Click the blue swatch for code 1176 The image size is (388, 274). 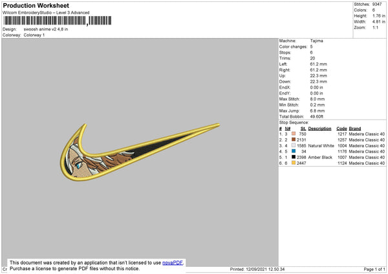point(294,151)
